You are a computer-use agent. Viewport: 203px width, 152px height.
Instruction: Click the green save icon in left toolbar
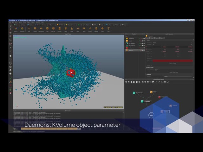(x=10, y=89)
